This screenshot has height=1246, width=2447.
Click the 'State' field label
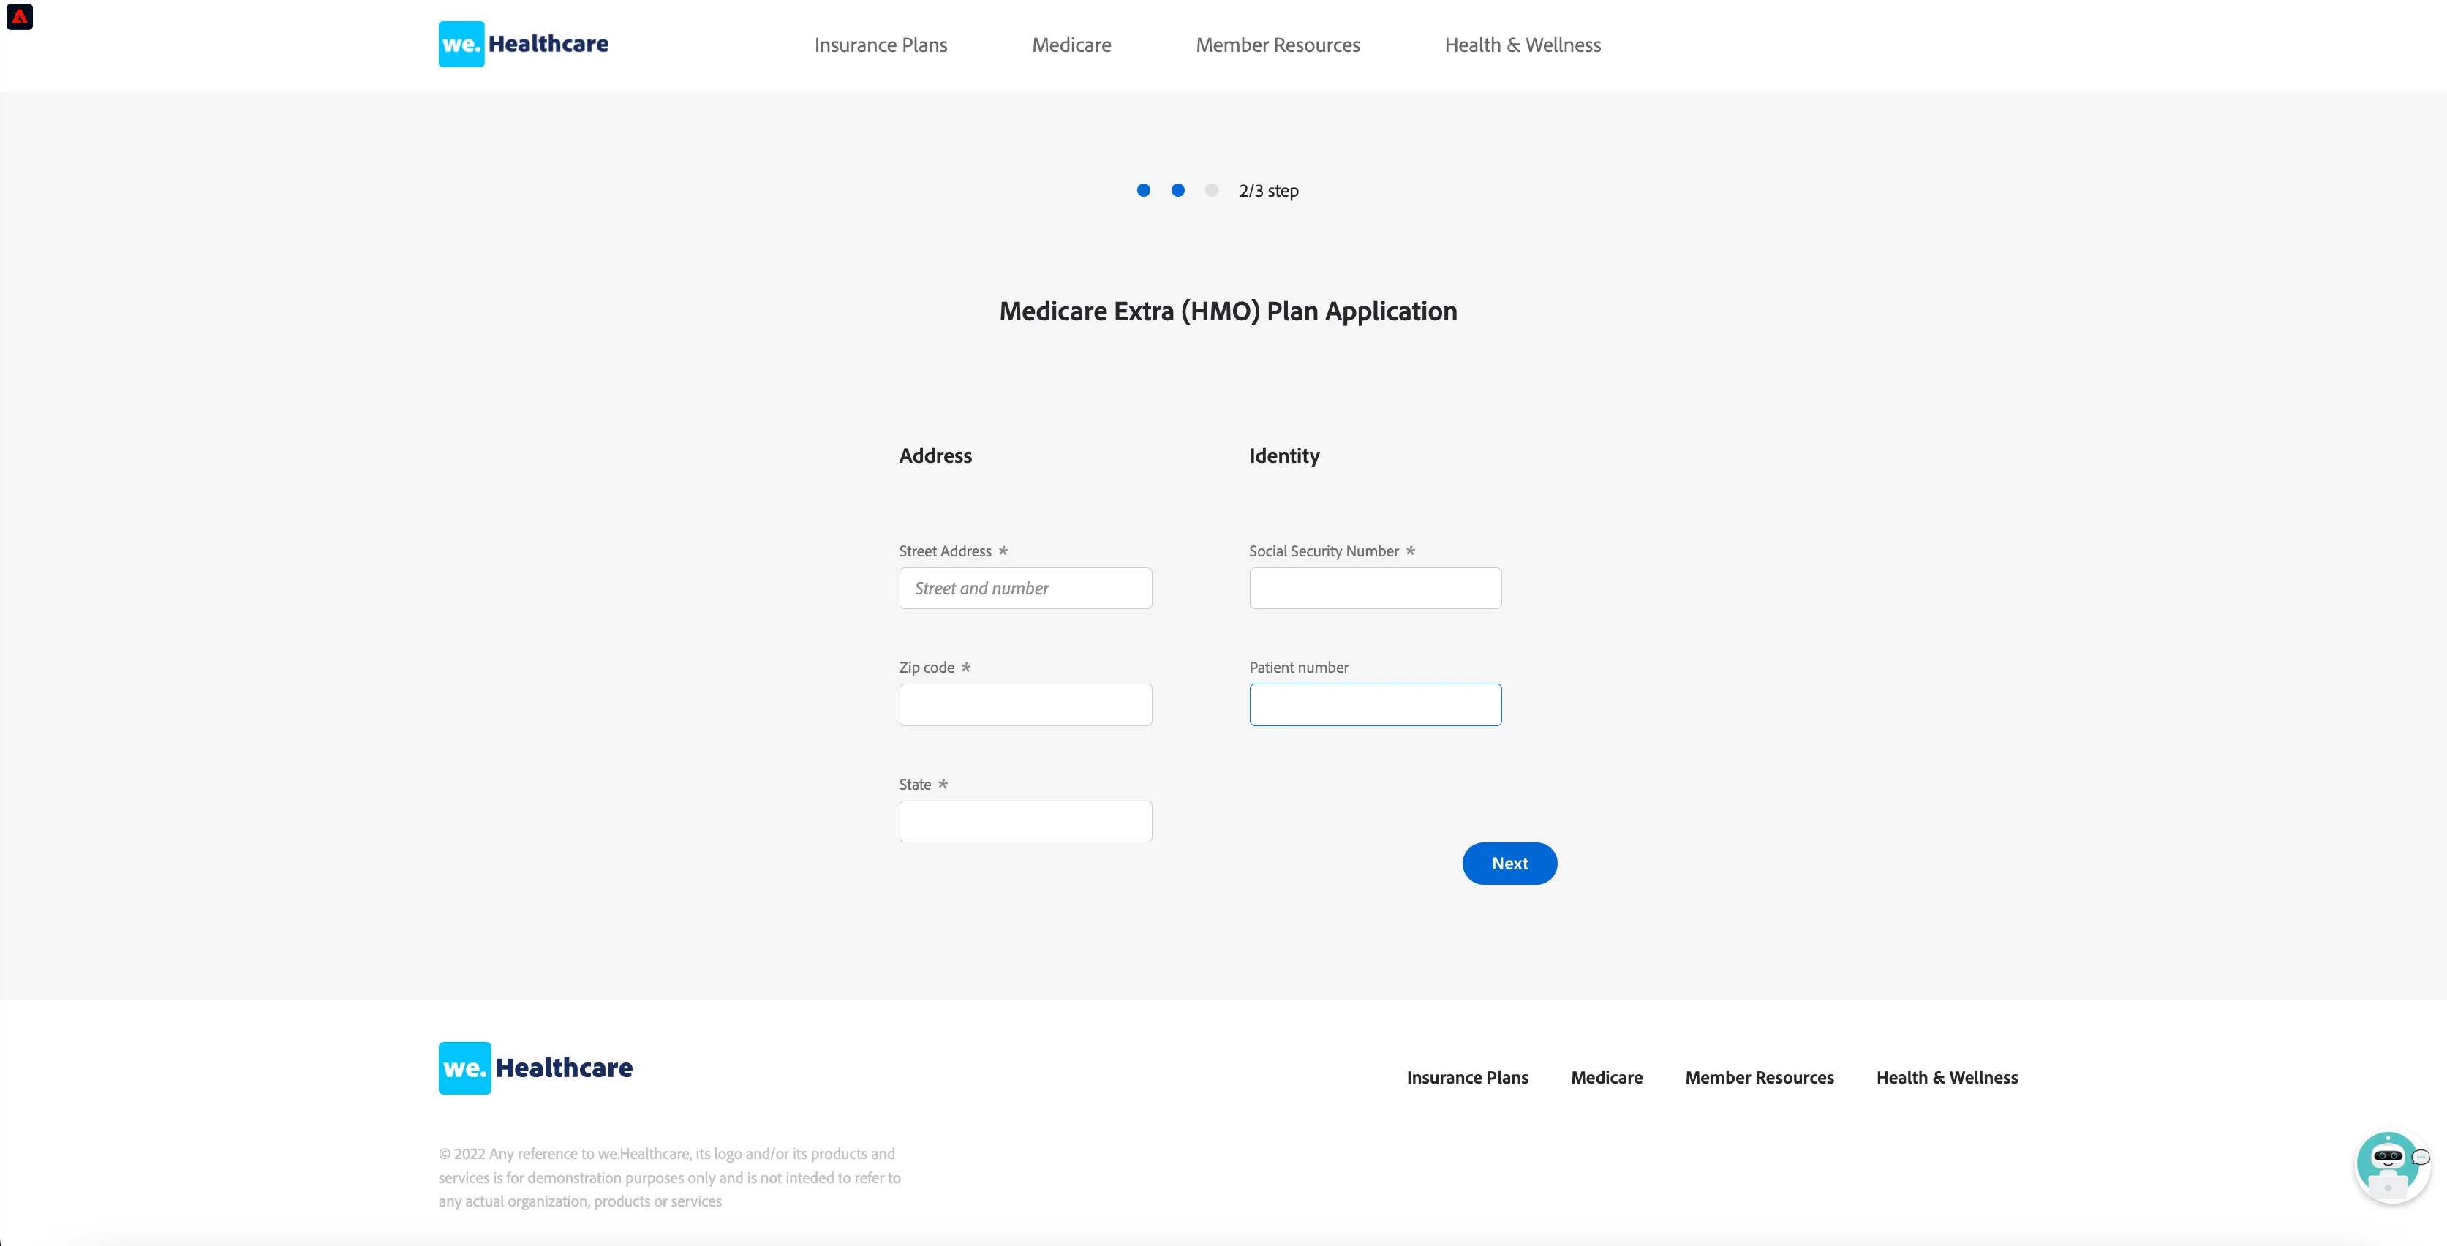[x=915, y=785]
